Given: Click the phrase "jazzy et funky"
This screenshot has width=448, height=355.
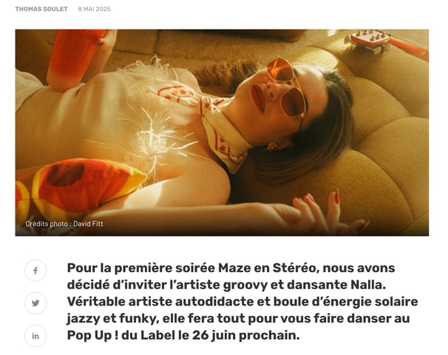Looking at the screenshot, I should 112,319.
